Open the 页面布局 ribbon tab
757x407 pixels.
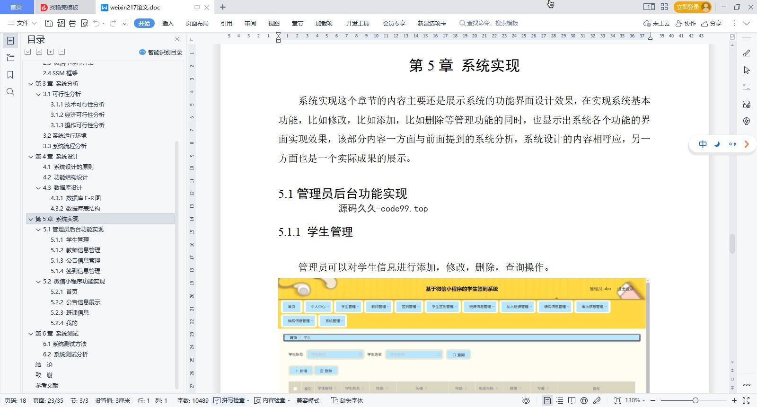tap(197, 23)
